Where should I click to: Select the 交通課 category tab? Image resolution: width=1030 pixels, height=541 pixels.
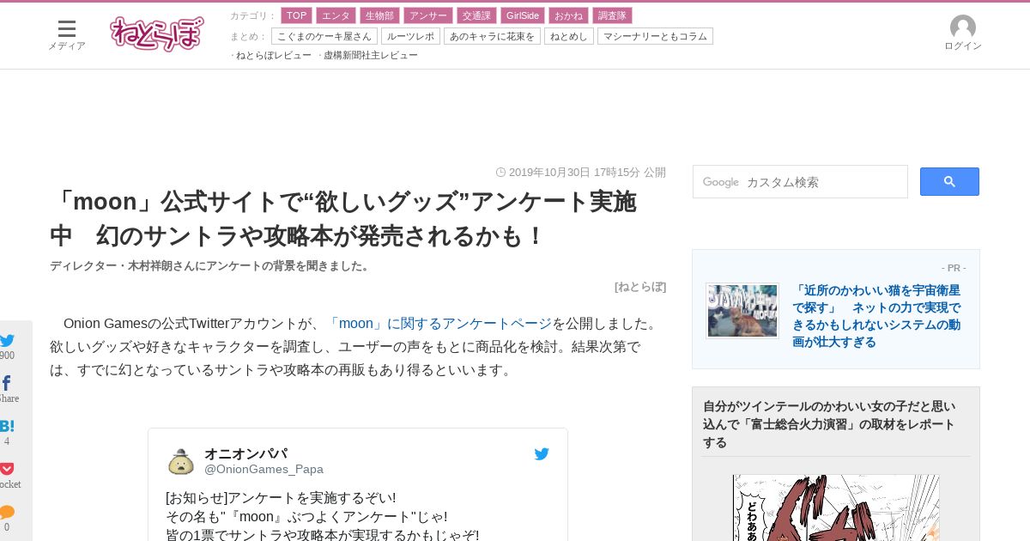[x=476, y=15]
